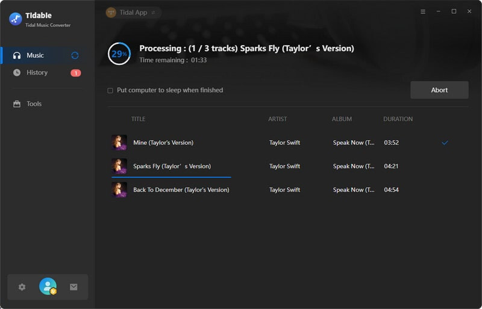Image resolution: width=482 pixels, height=309 pixels.
Task: Click the clock icon next to History
Action: [17, 73]
